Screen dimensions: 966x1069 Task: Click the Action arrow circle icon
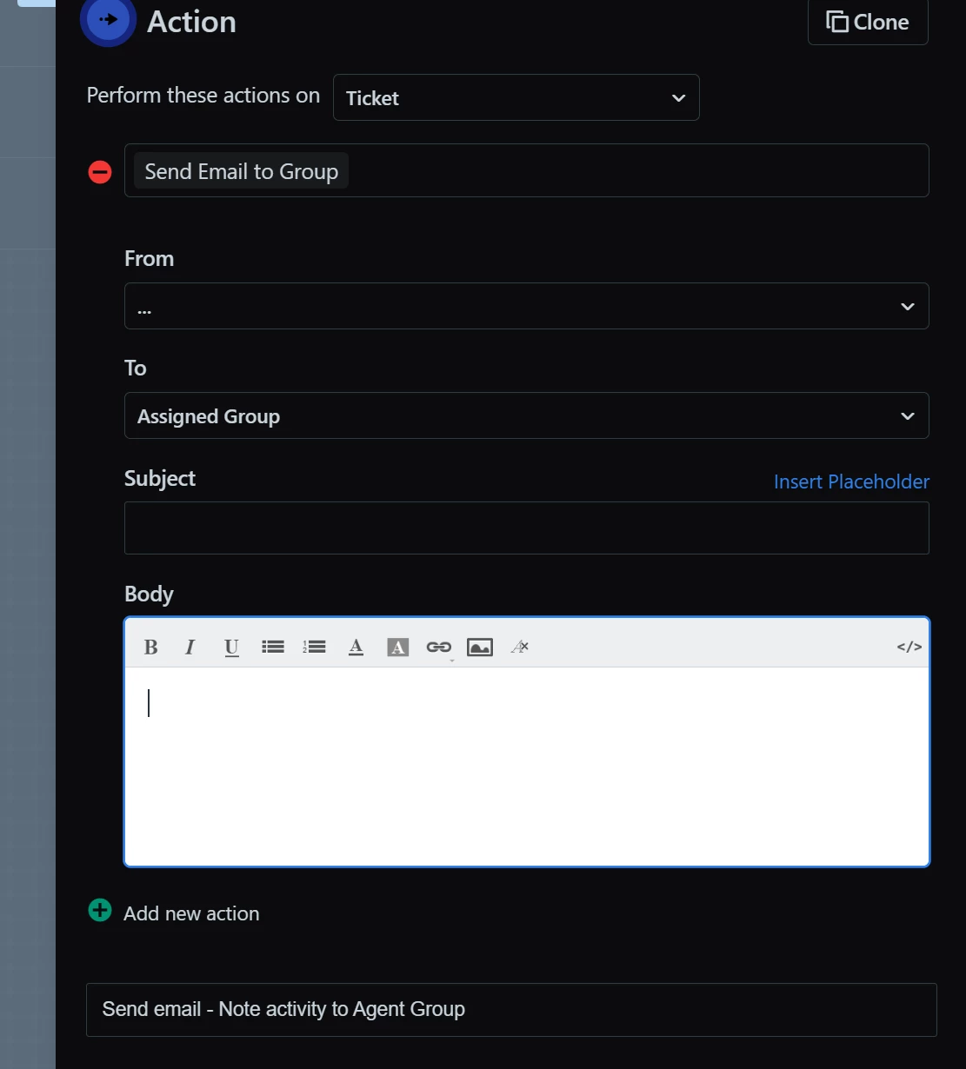[x=108, y=18]
